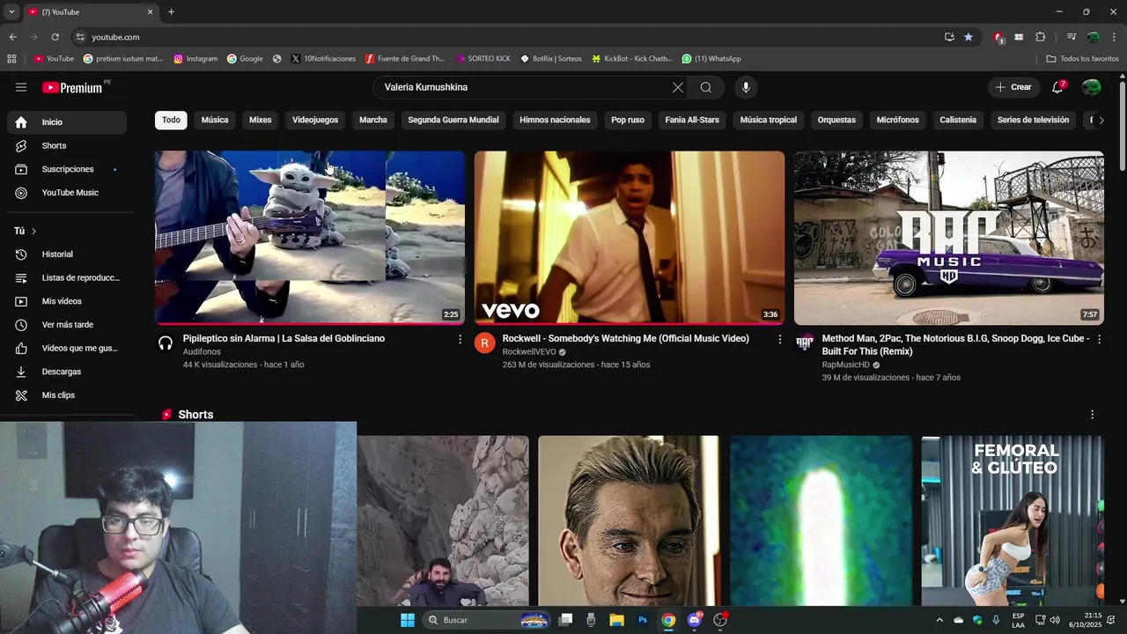Screen dimensions: 1127x634
Task: Open Rockwell Somebody's Watching Me thumbnail
Action: point(630,238)
